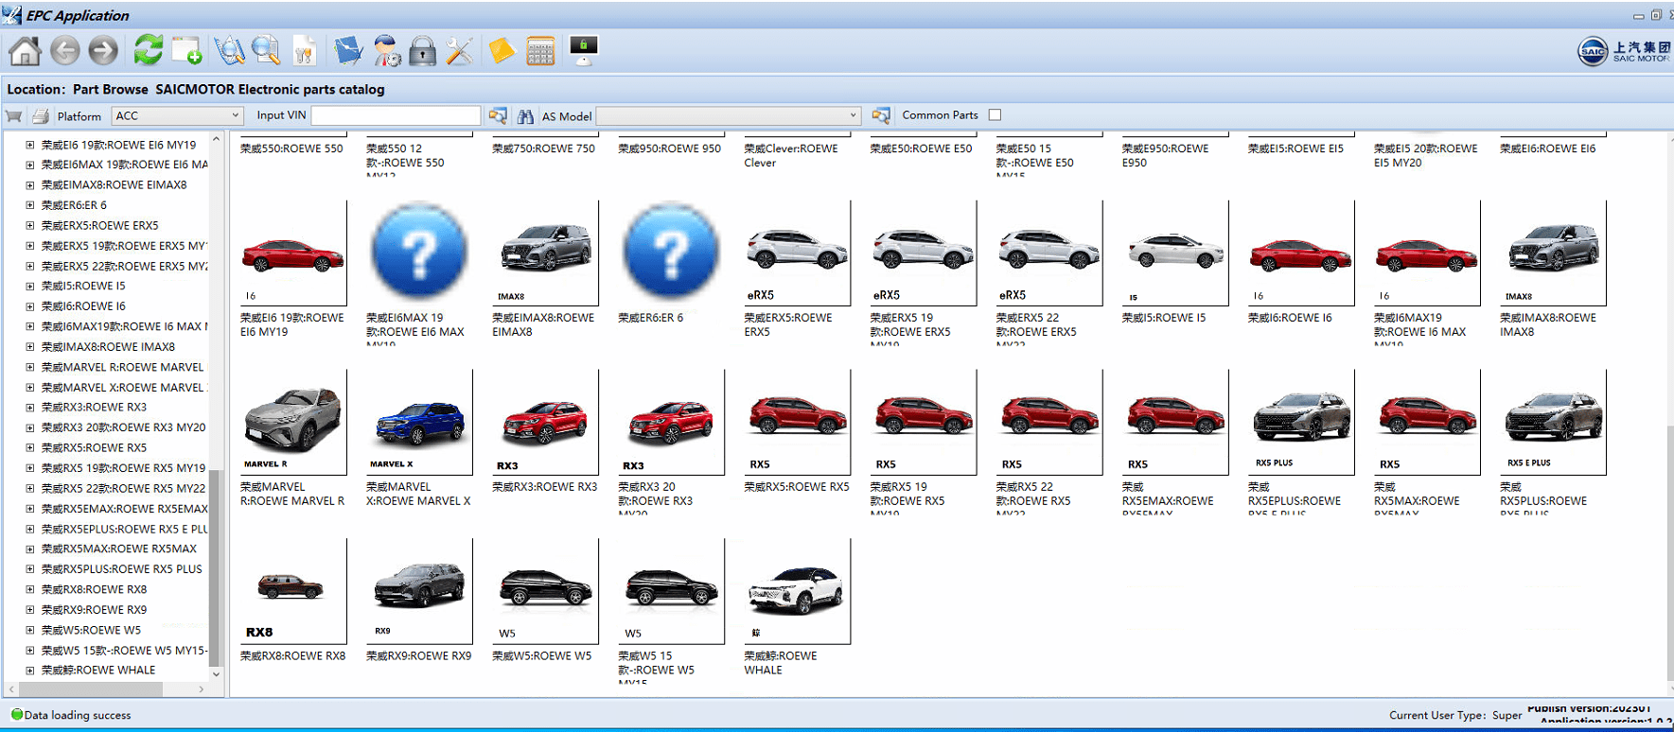
Task: Open the padlock icon in the toolbar
Action: click(x=422, y=51)
